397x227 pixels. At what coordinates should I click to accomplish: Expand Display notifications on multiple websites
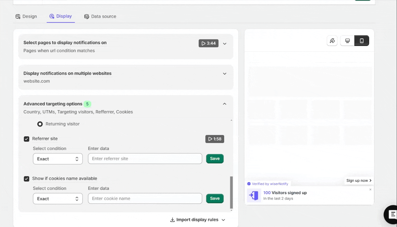pos(225,74)
